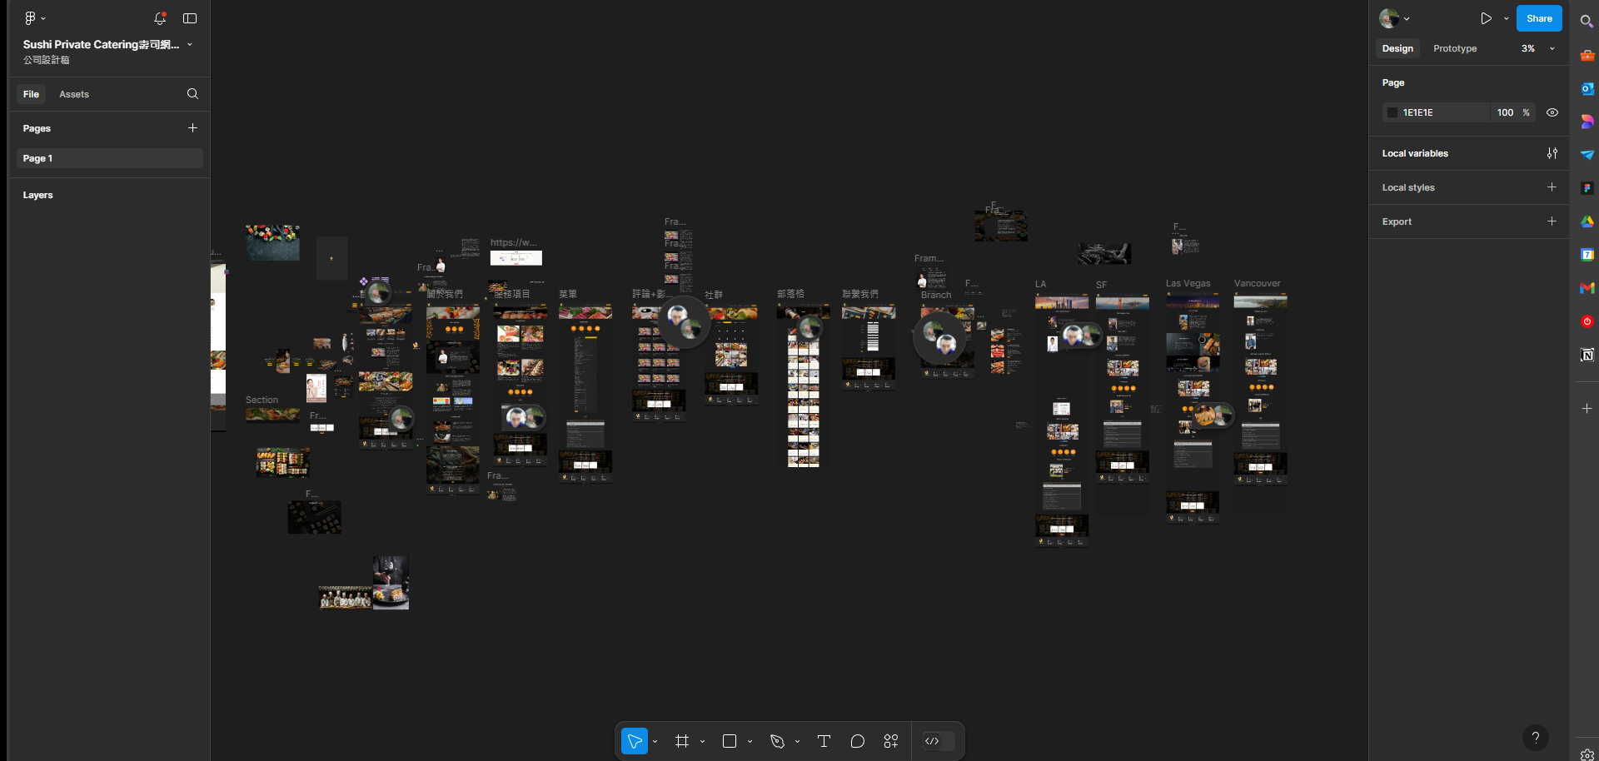Viewport: 1599px width, 761px height.
Task: Expand the zoom percentage dropdown
Action: [1538, 48]
